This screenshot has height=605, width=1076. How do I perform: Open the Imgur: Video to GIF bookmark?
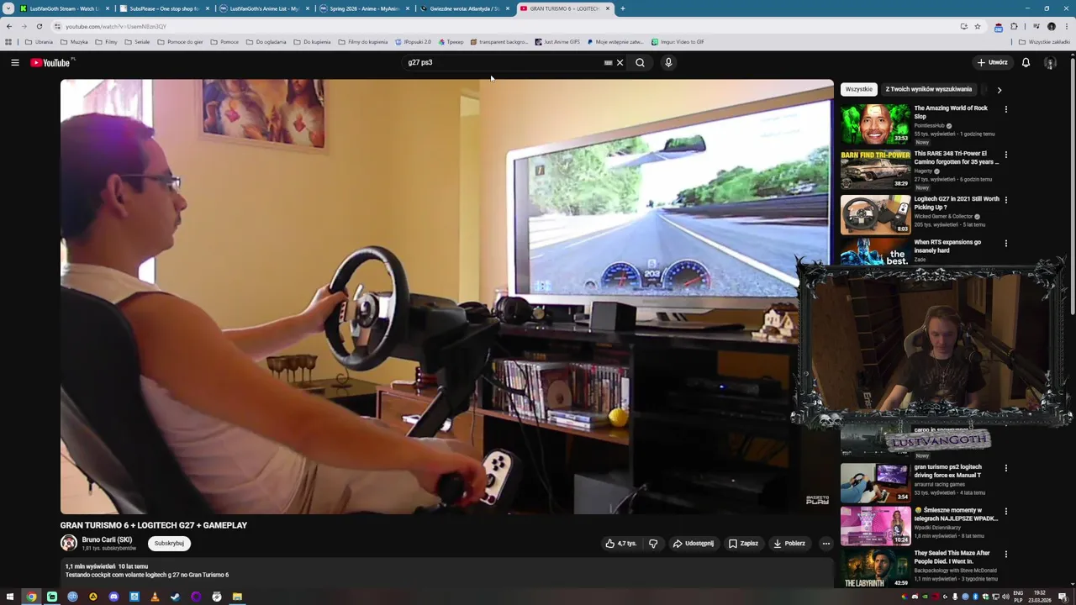[x=678, y=41]
